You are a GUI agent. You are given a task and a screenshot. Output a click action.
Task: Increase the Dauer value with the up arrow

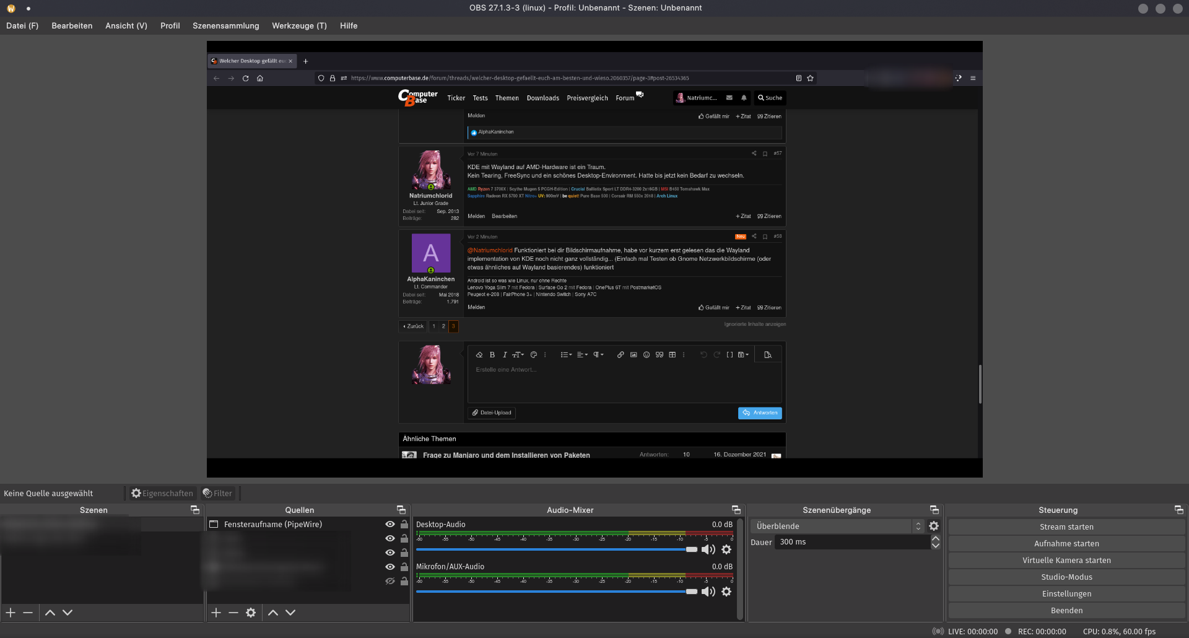tap(936, 538)
